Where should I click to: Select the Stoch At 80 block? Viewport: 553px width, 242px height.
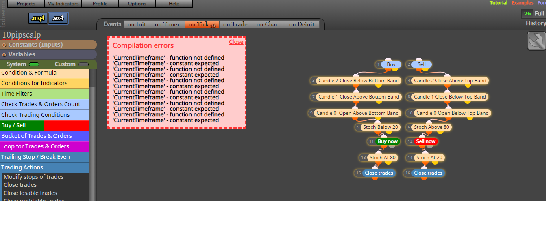tap(383, 158)
